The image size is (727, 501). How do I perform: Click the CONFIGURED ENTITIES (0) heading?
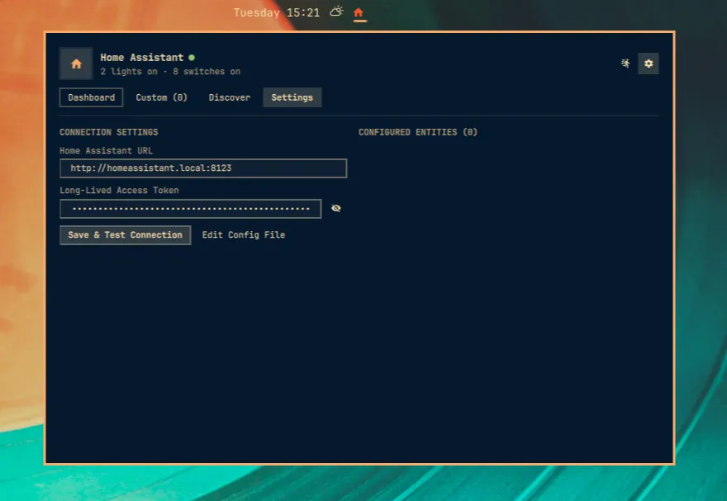(x=418, y=132)
